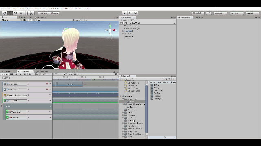Lock the Project panel
This screenshot has width=261, height=146.
tap(172, 76)
